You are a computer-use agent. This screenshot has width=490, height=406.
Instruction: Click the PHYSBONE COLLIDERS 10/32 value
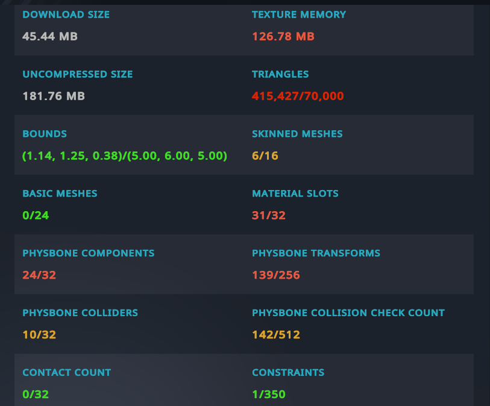(x=39, y=335)
